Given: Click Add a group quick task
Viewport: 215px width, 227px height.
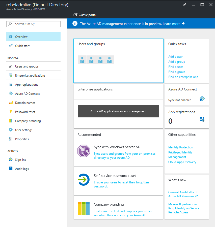Looking at the screenshot, I should pyautogui.click(x=177, y=62).
